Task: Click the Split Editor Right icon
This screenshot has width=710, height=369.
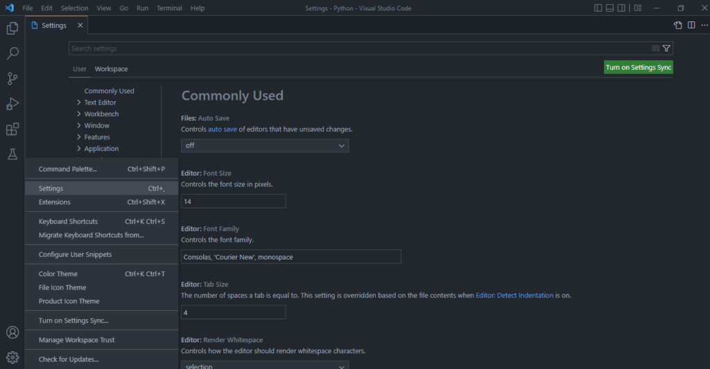Action: [x=691, y=26]
